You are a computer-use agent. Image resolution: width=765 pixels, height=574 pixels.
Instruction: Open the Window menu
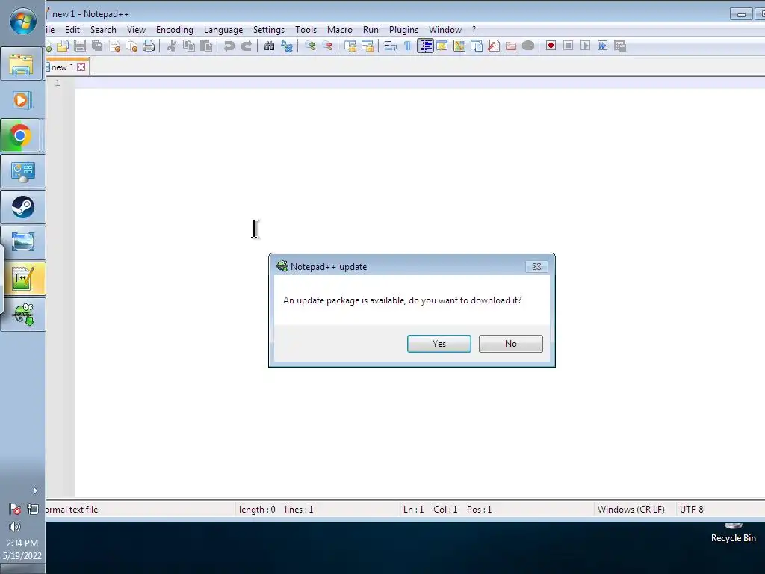pos(445,30)
